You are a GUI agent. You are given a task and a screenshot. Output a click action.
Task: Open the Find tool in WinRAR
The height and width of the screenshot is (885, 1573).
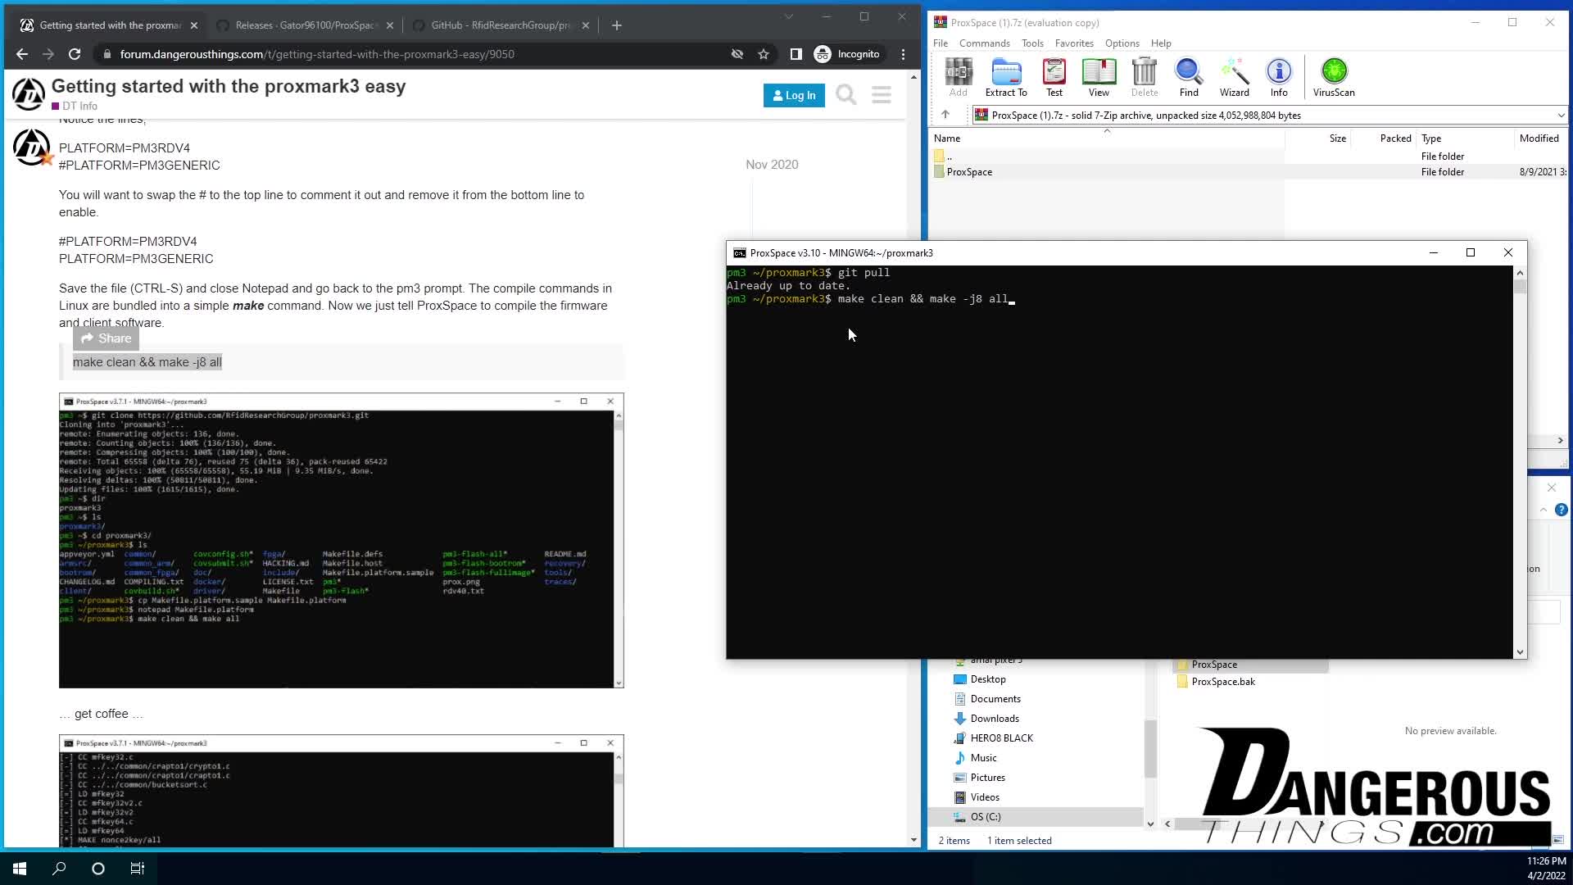[x=1189, y=77]
